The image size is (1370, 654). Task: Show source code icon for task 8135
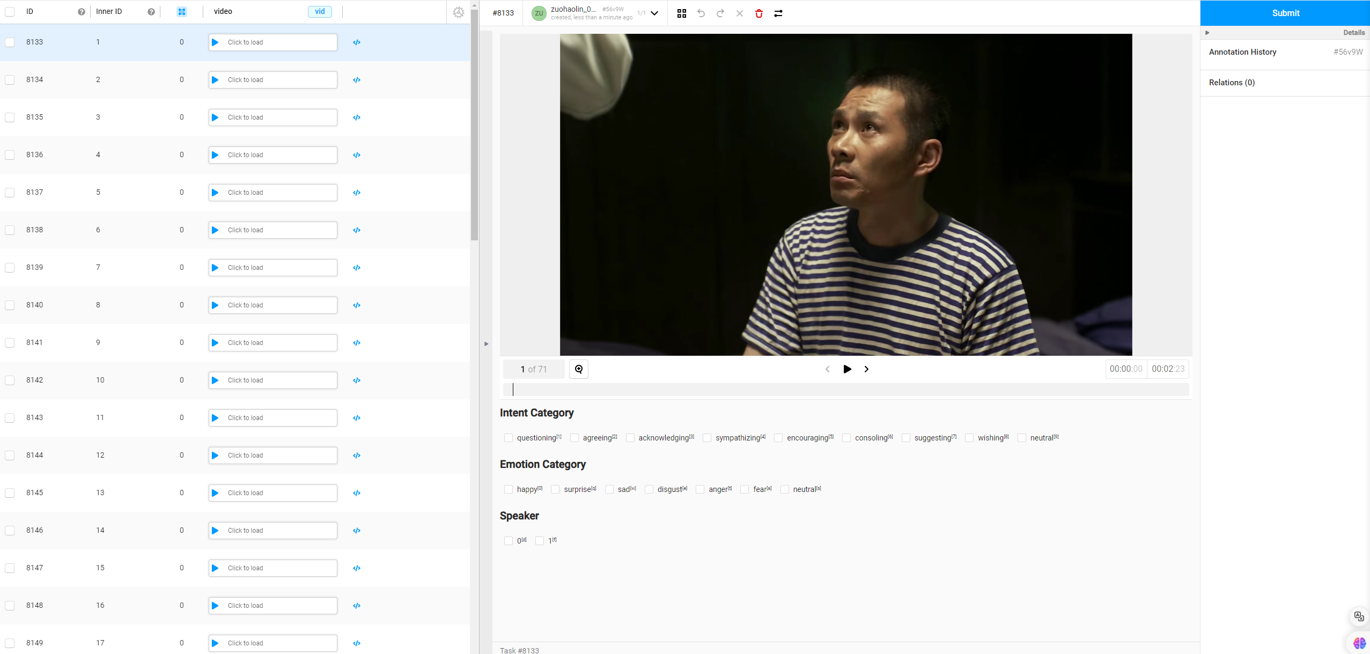pyautogui.click(x=357, y=117)
